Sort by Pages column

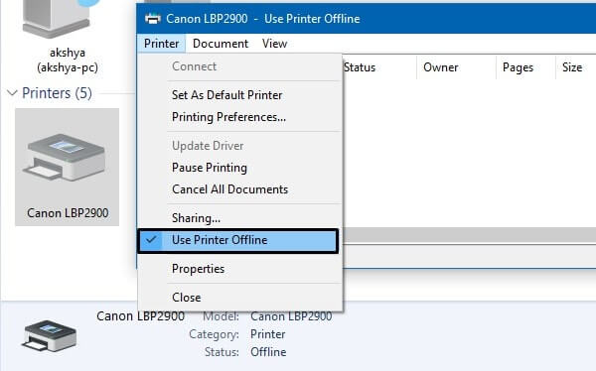point(519,67)
